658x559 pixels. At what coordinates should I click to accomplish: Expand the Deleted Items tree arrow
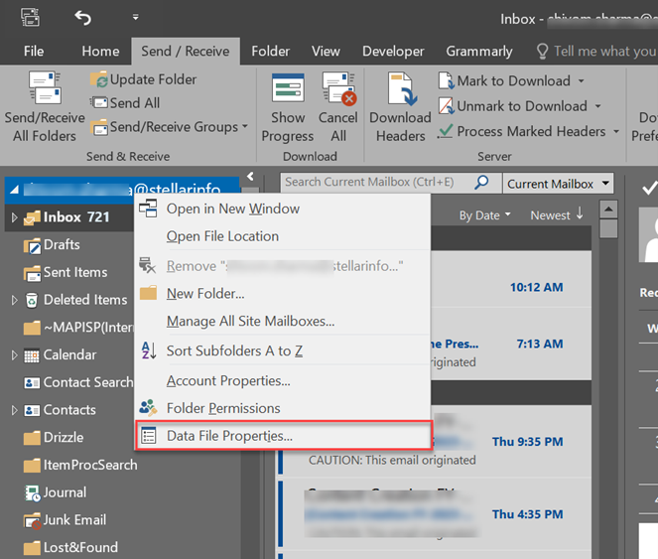coord(14,300)
